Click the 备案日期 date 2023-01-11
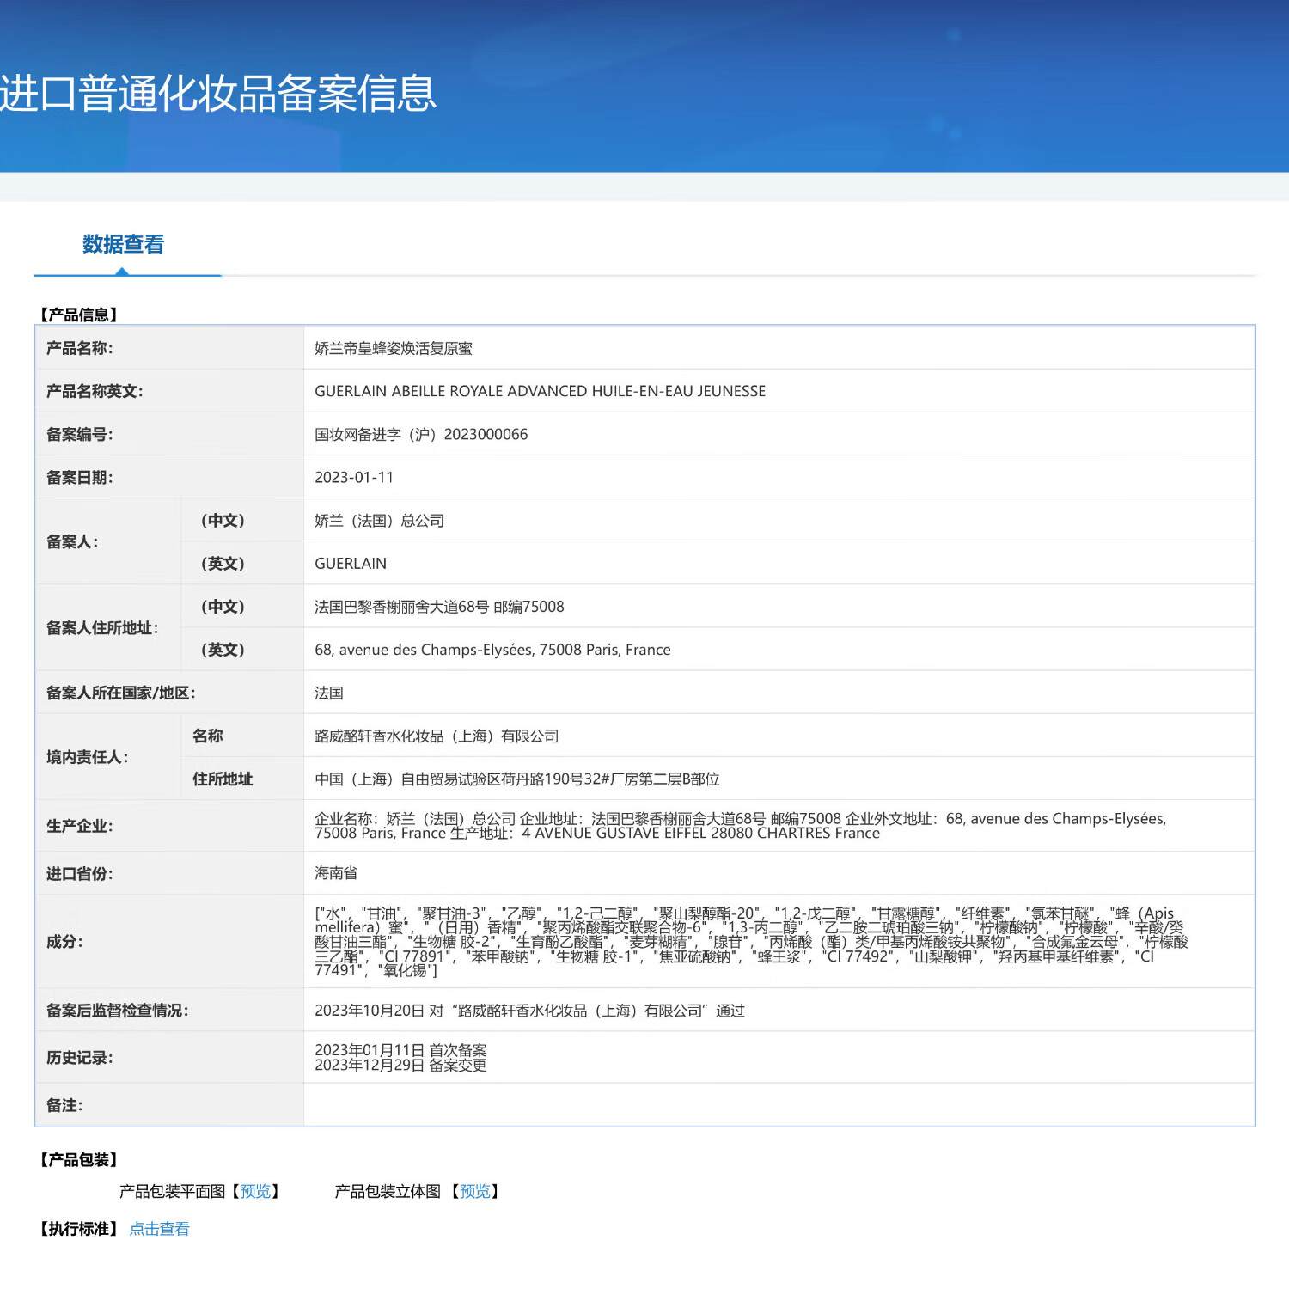1289x1289 pixels. click(354, 477)
